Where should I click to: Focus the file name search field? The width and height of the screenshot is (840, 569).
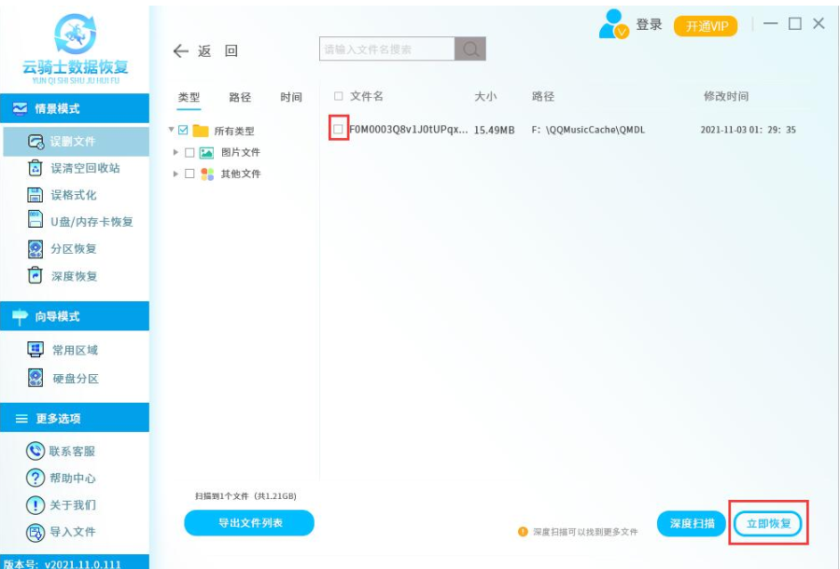(x=386, y=49)
